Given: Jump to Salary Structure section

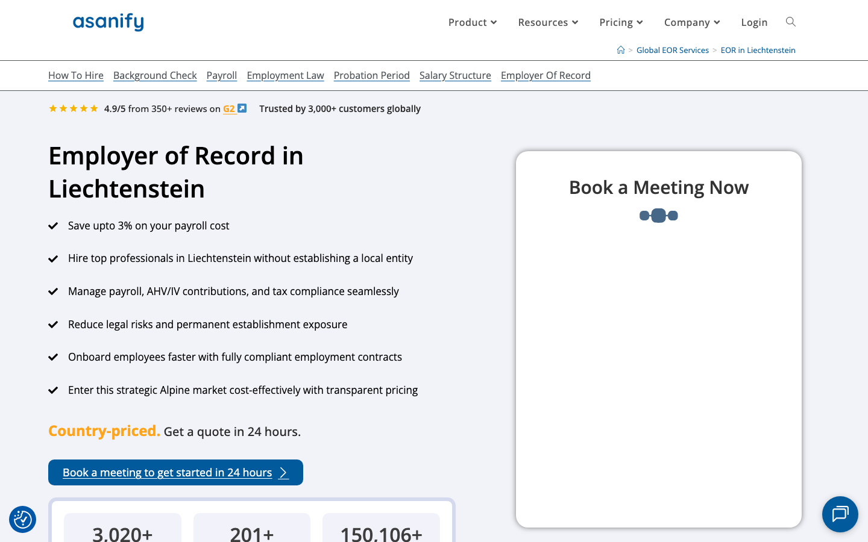Looking at the screenshot, I should click(455, 75).
